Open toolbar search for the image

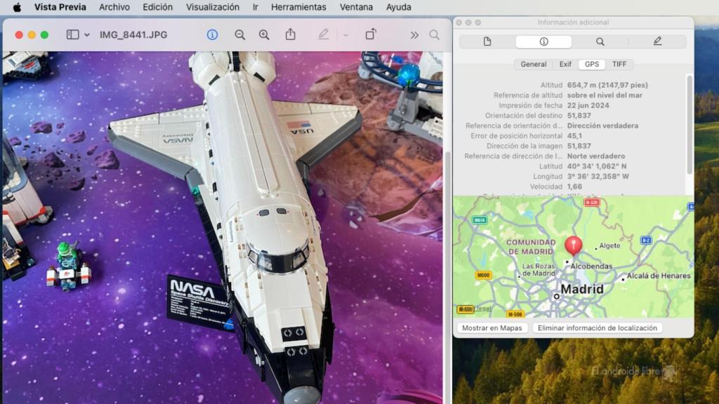pyautogui.click(x=435, y=34)
